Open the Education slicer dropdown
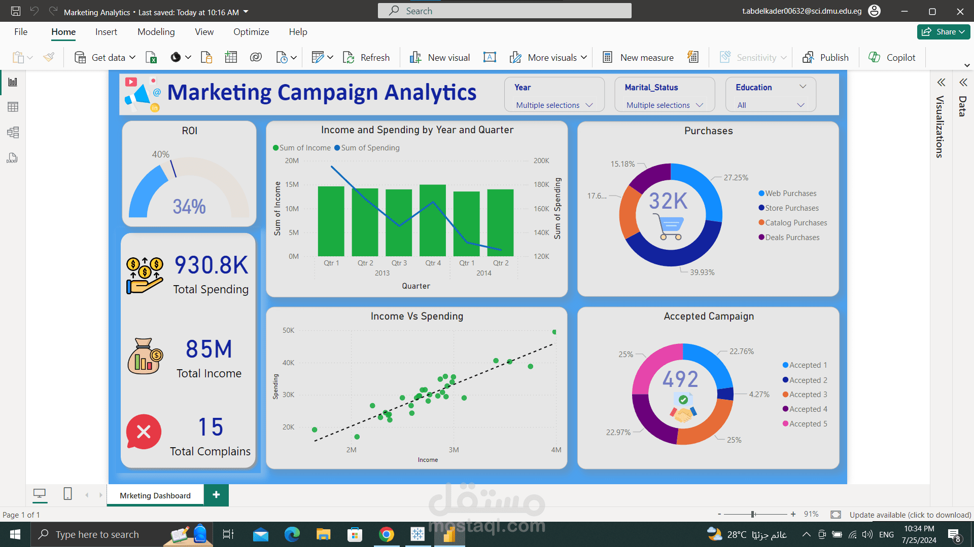974x547 pixels. click(802, 105)
